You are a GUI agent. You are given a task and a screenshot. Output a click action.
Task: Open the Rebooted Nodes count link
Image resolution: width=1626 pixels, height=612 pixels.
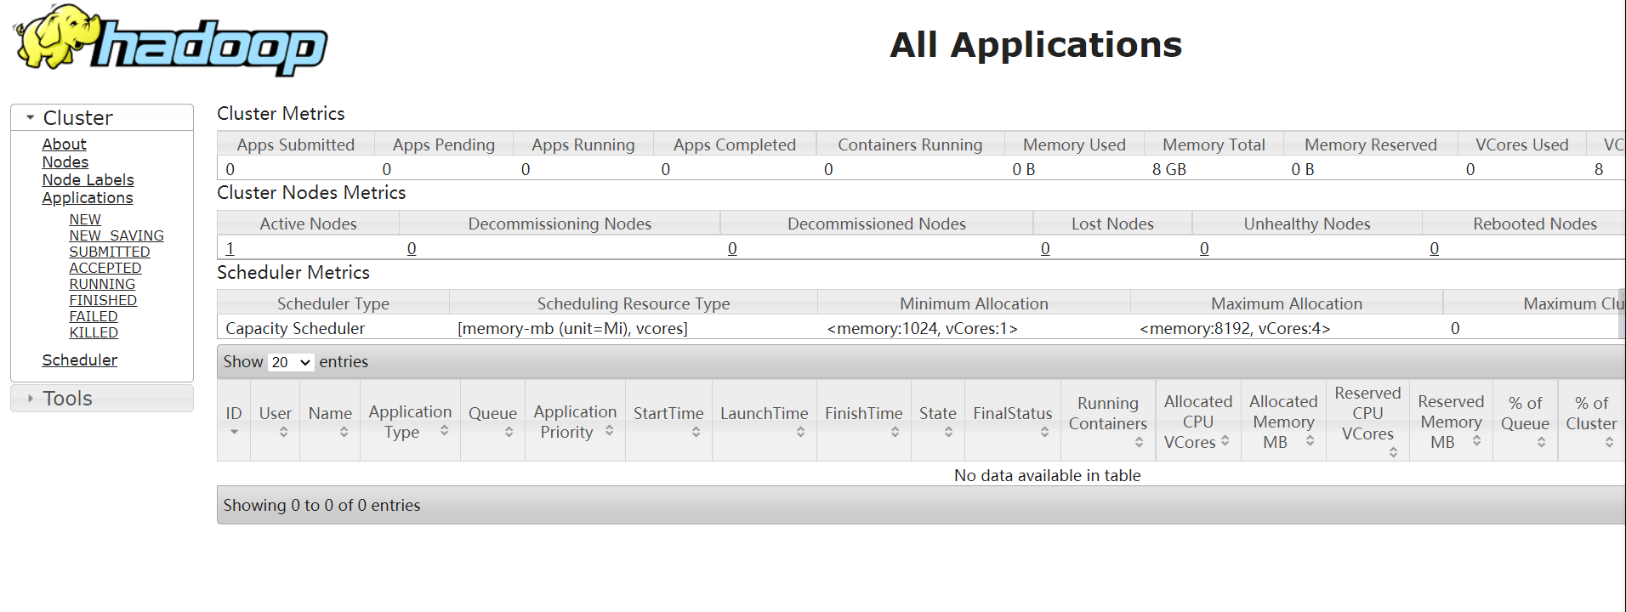coord(1435,248)
